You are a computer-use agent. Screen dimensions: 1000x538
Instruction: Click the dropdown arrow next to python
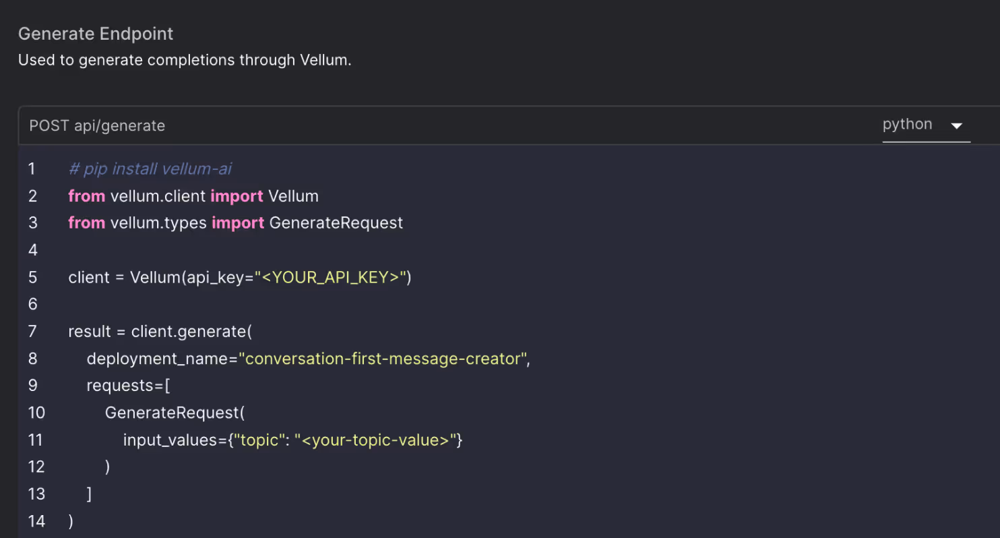pos(956,126)
